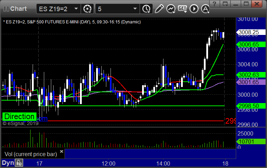Image resolution: width=267 pixels, height=168 pixels.
Task: Click the Vol (current price bar) label
Action: (31, 154)
